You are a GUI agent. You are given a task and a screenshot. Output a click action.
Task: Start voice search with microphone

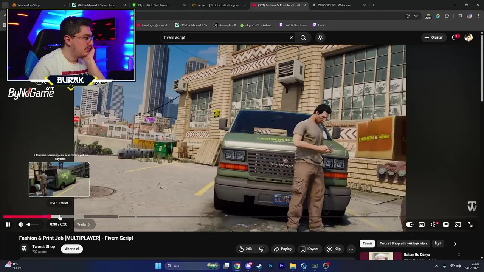pyautogui.click(x=320, y=37)
